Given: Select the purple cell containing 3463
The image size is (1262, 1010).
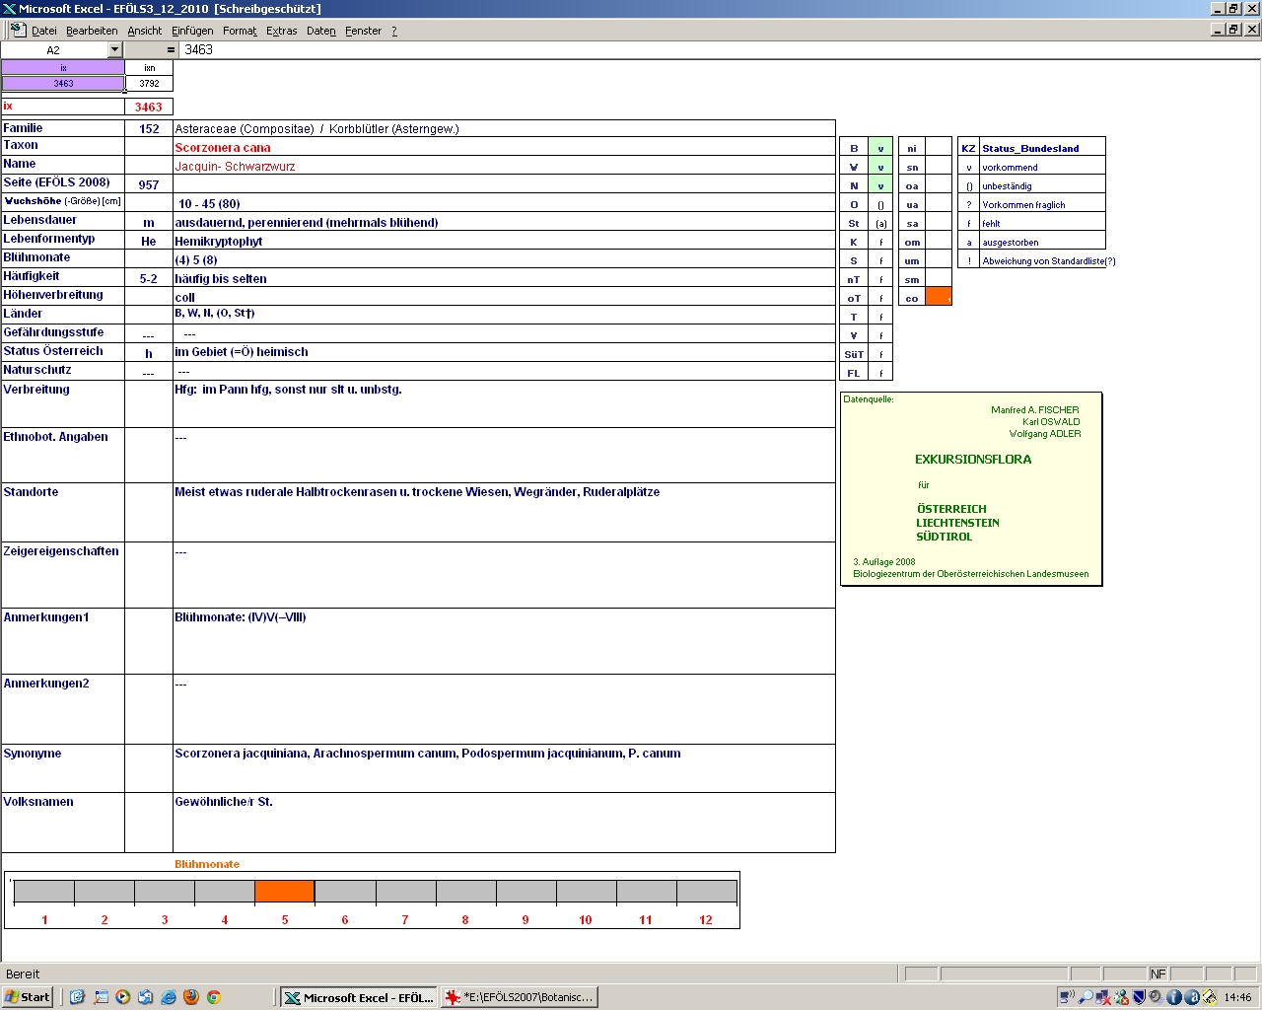Looking at the screenshot, I should 63,84.
